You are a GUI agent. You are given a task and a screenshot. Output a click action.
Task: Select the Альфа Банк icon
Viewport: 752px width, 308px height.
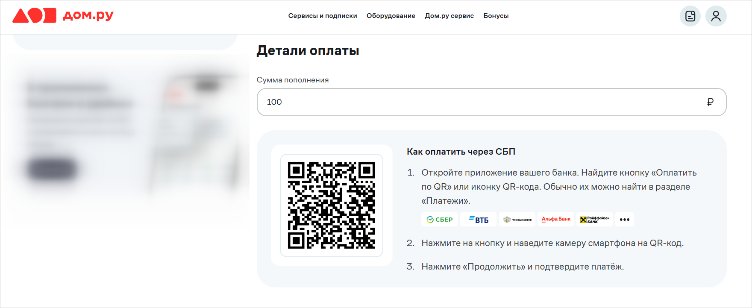point(556,220)
